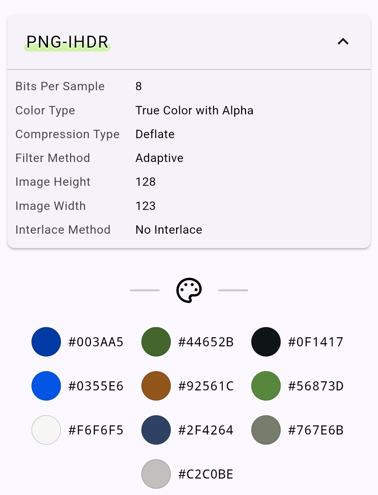
Task: Select the #2F4264 navy swatch
Action: (156, 430)
